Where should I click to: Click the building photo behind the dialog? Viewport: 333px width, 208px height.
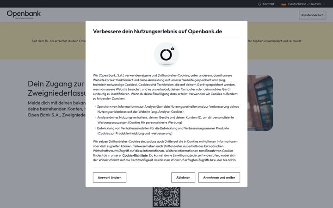[260, 103]
